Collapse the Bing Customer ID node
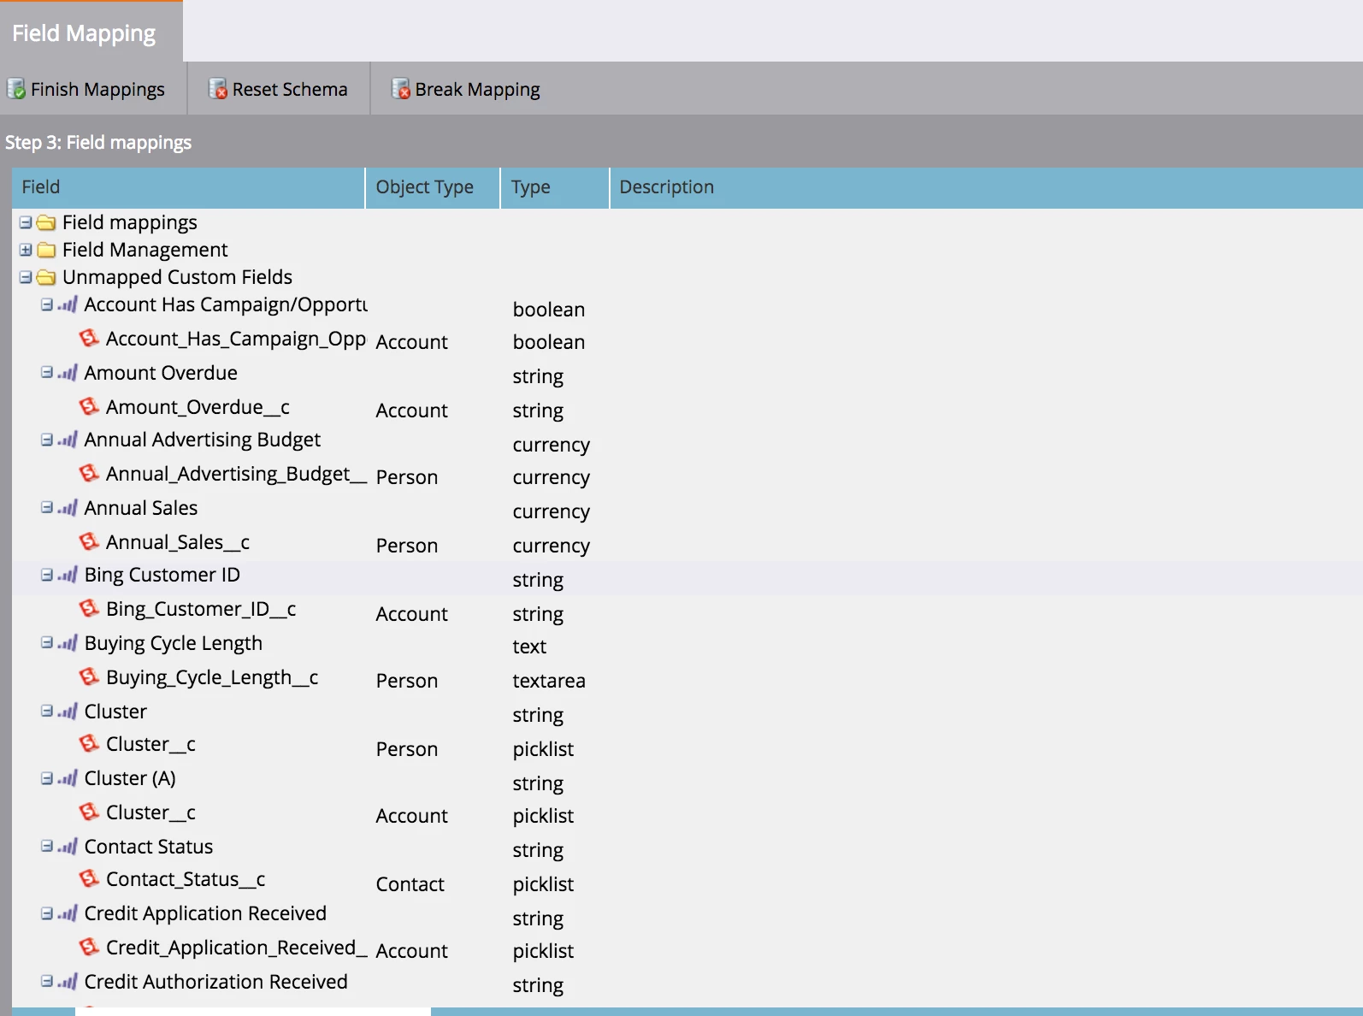 tap(47, 575)
